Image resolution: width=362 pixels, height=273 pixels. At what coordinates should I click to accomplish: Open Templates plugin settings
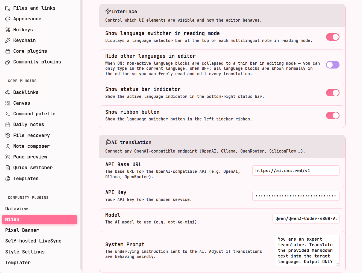[x=39, y=179]
